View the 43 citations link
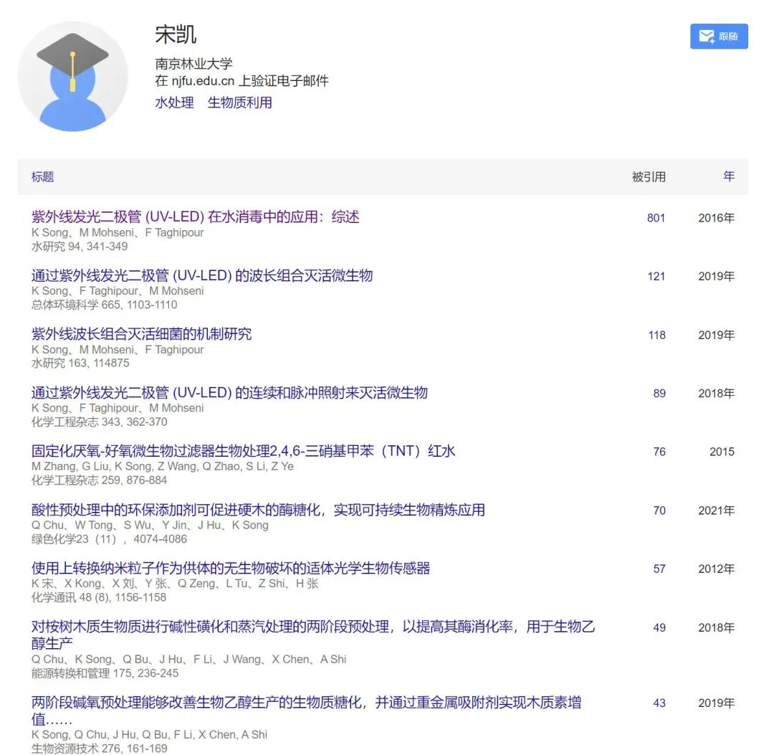This screenshot has height=755, width=774. click(x=659, y=703)
